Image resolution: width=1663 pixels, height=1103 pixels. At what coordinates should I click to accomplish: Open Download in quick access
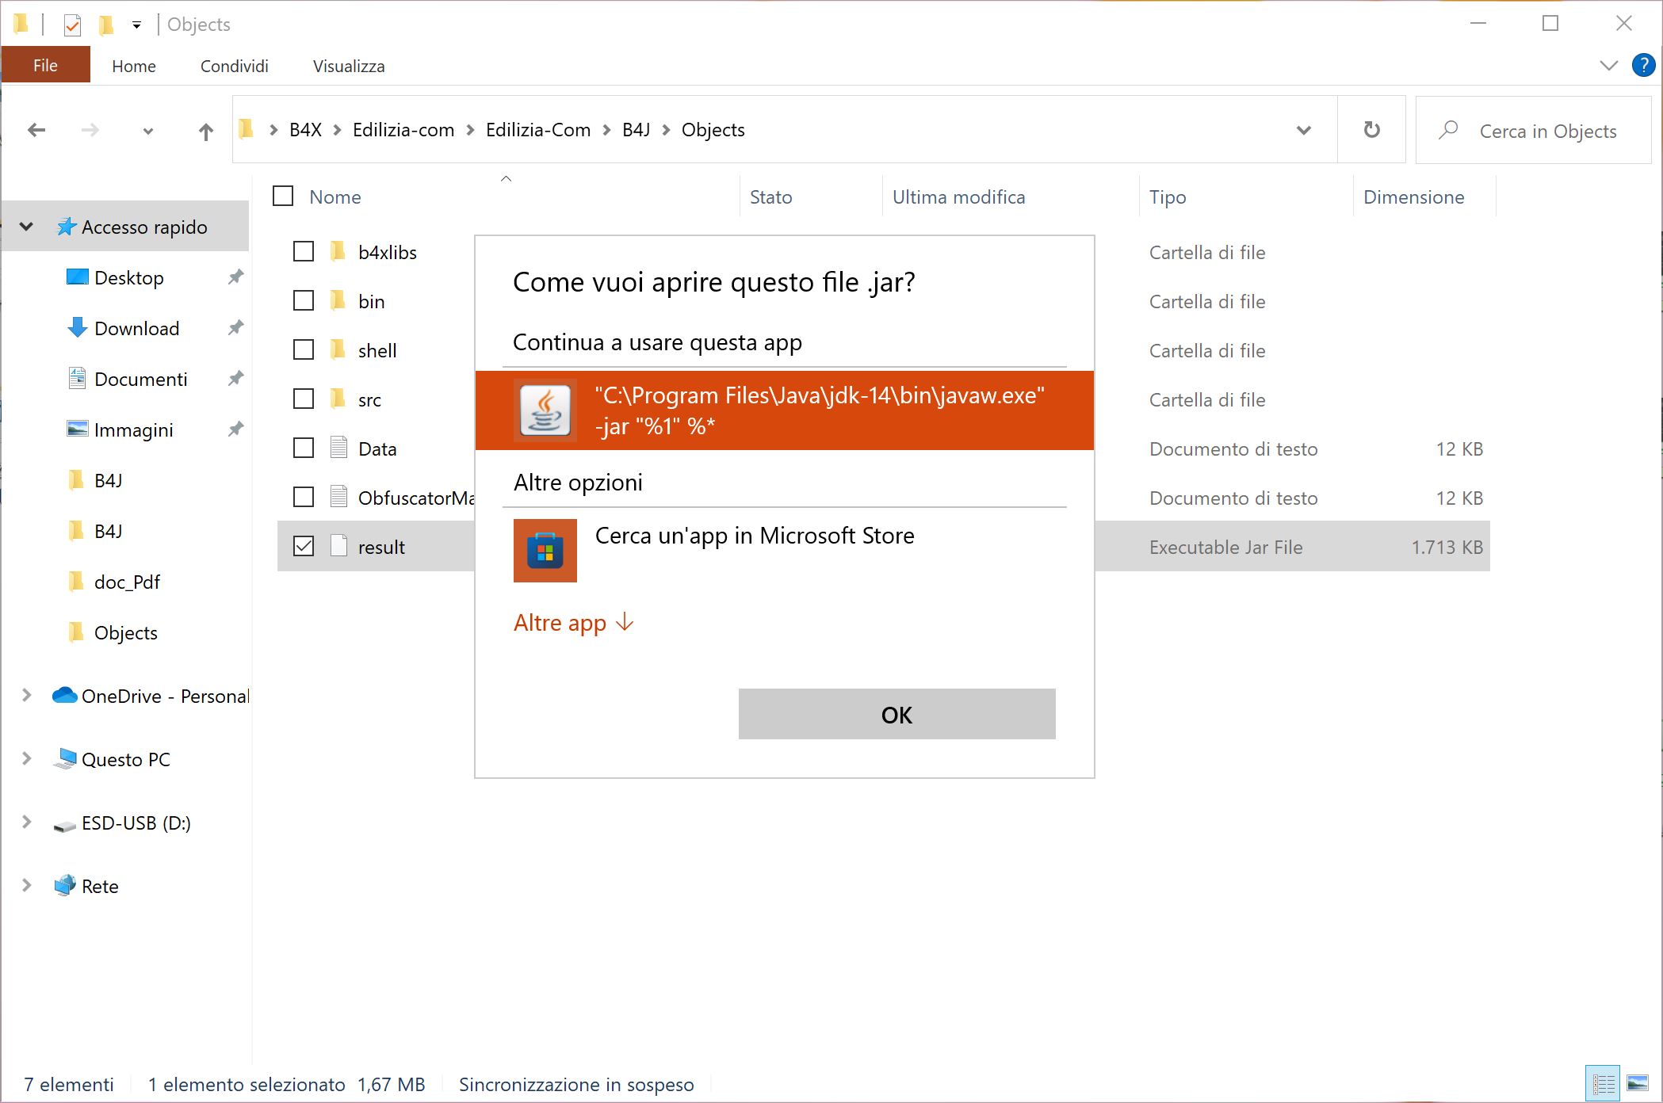pyautogui.click(x=136, y=328)
